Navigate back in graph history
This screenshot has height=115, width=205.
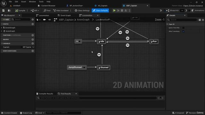click(45, 20)
